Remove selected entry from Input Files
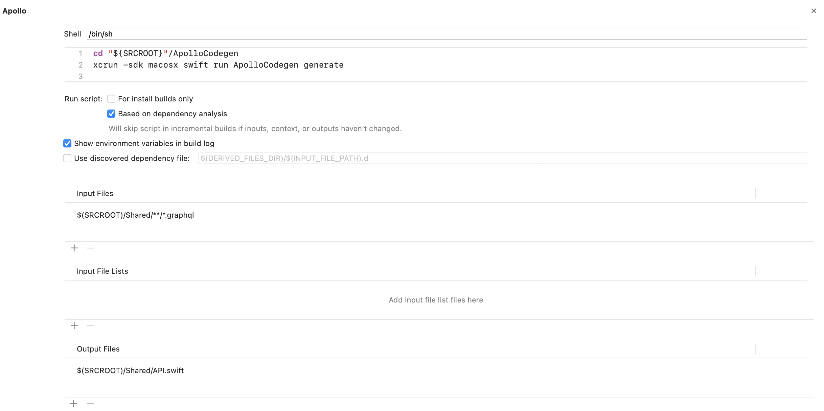 click(90, 248)
